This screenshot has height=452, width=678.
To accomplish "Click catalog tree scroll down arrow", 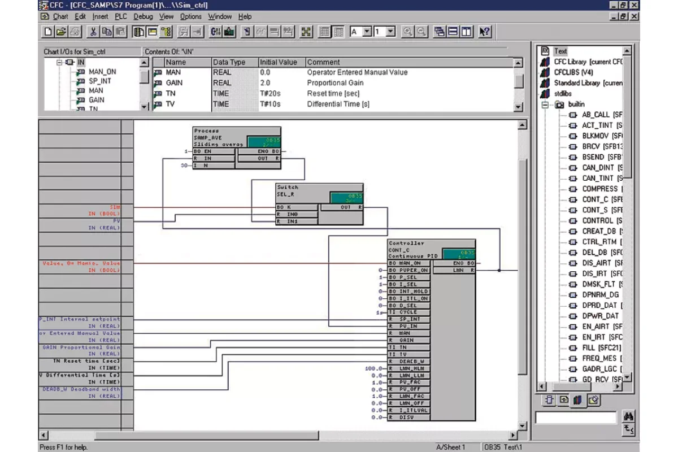I will [x=628, y=378].
